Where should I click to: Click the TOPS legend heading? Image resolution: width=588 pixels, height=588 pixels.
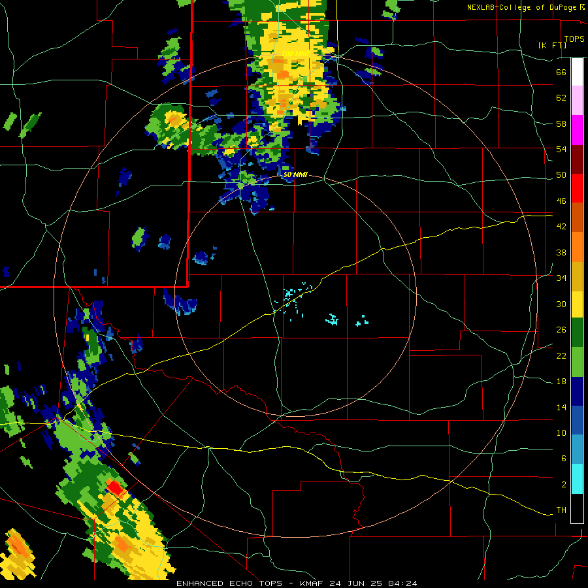point(574,39)
